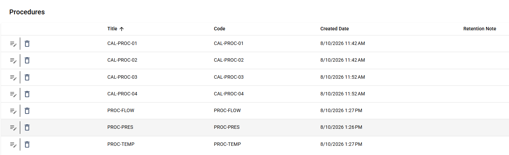Select the PROC-TEMP code cell
Screen dimensions: 509x155
(227, 144)
